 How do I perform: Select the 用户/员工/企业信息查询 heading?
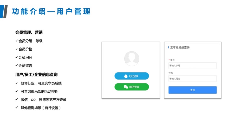click(36, 75)
